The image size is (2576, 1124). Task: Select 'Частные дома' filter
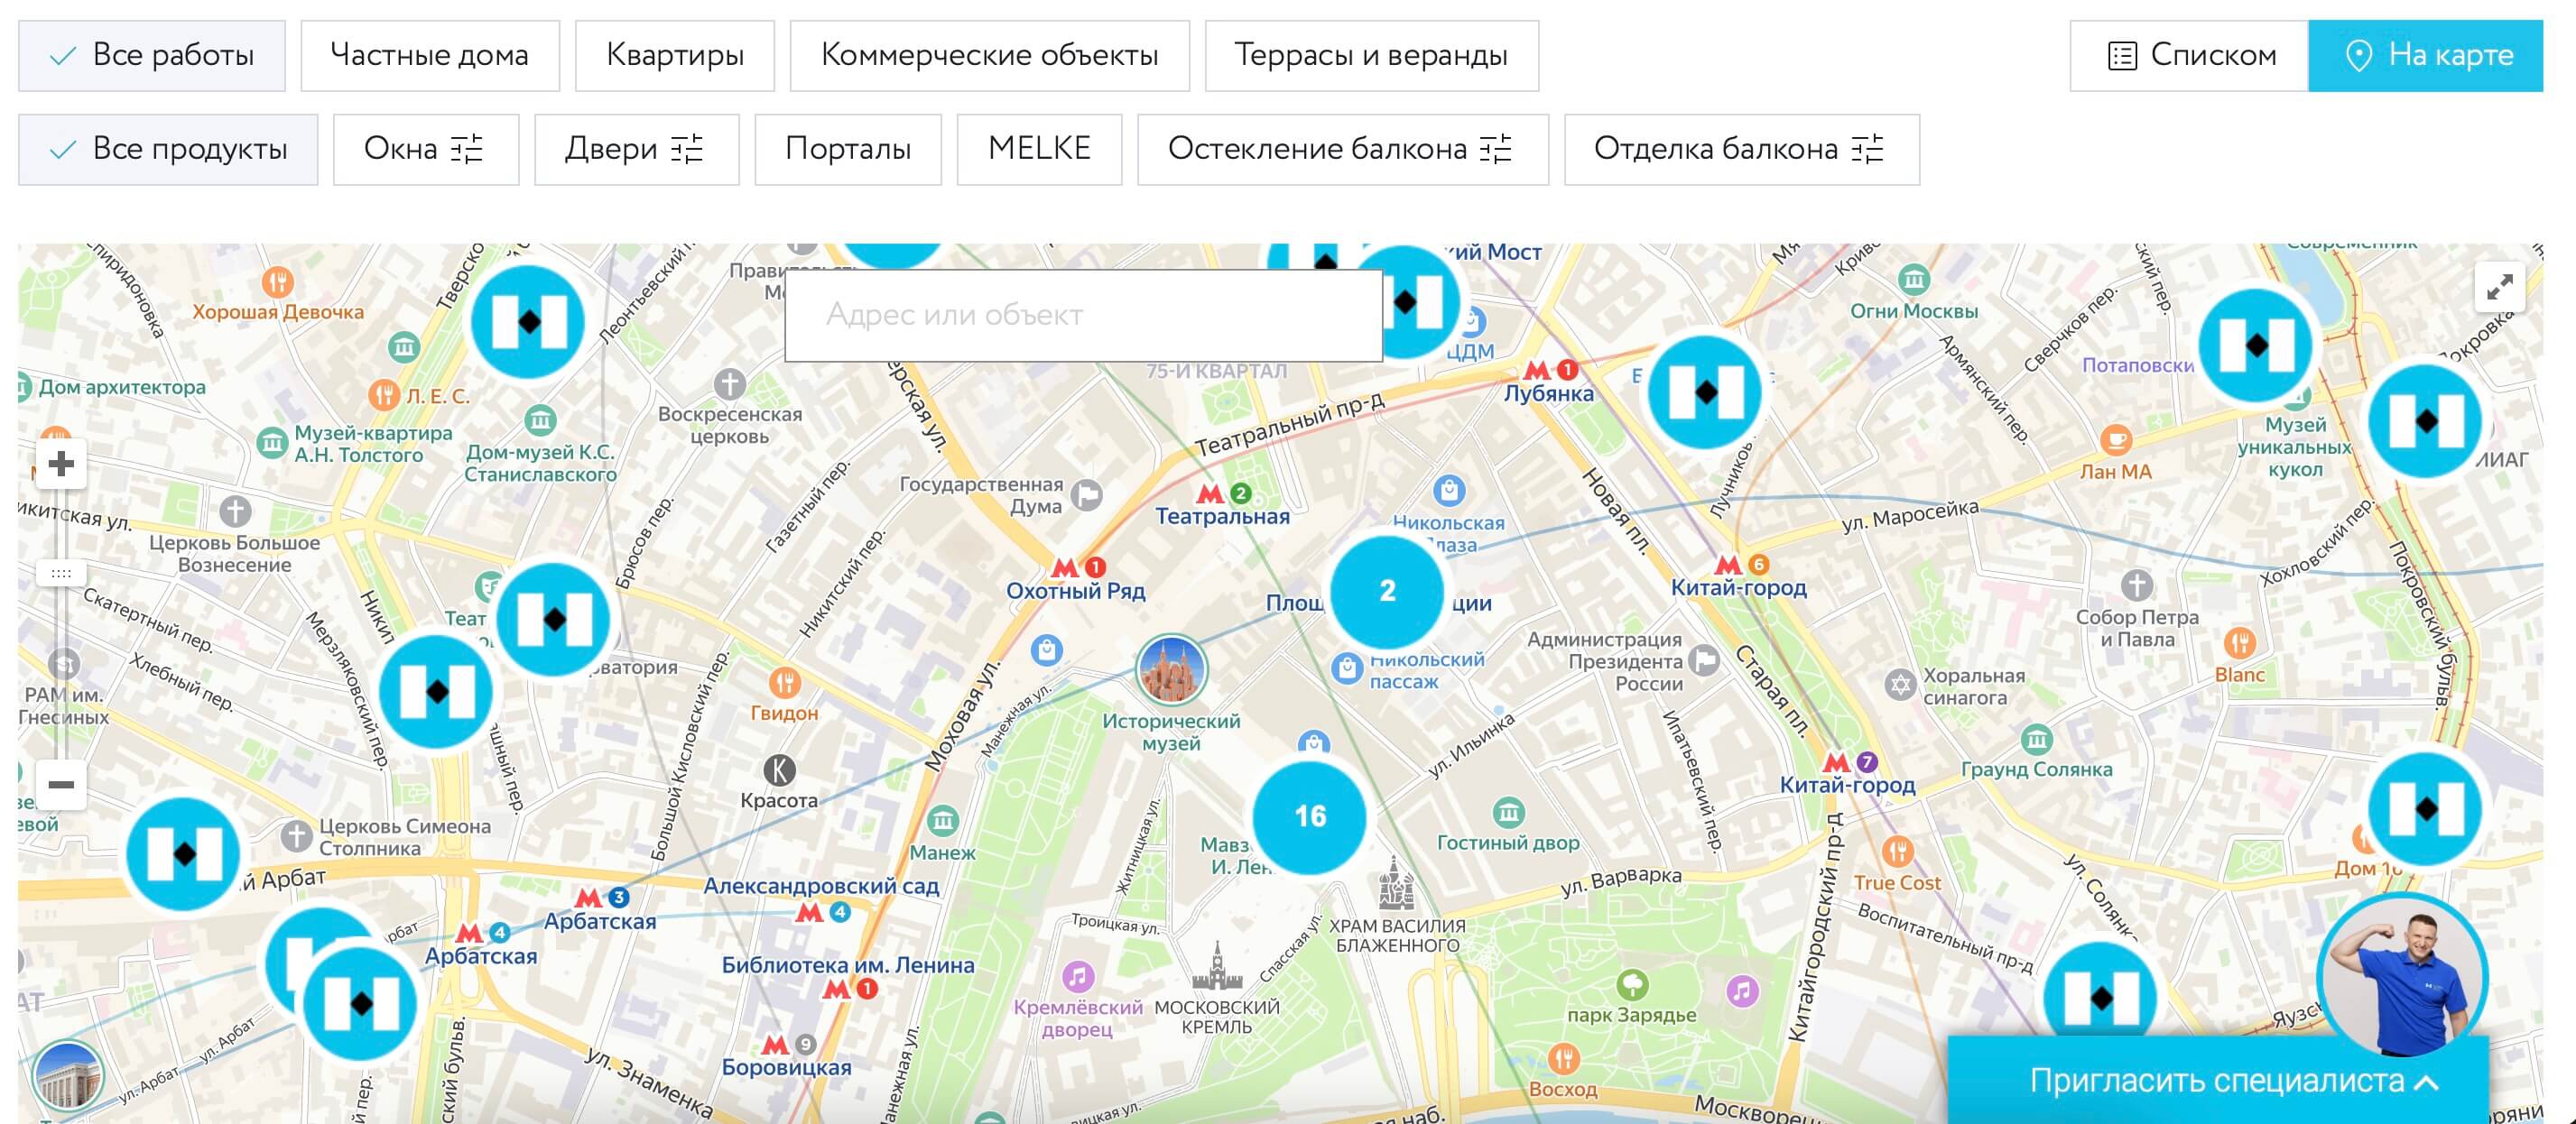[x=430, y=56]
